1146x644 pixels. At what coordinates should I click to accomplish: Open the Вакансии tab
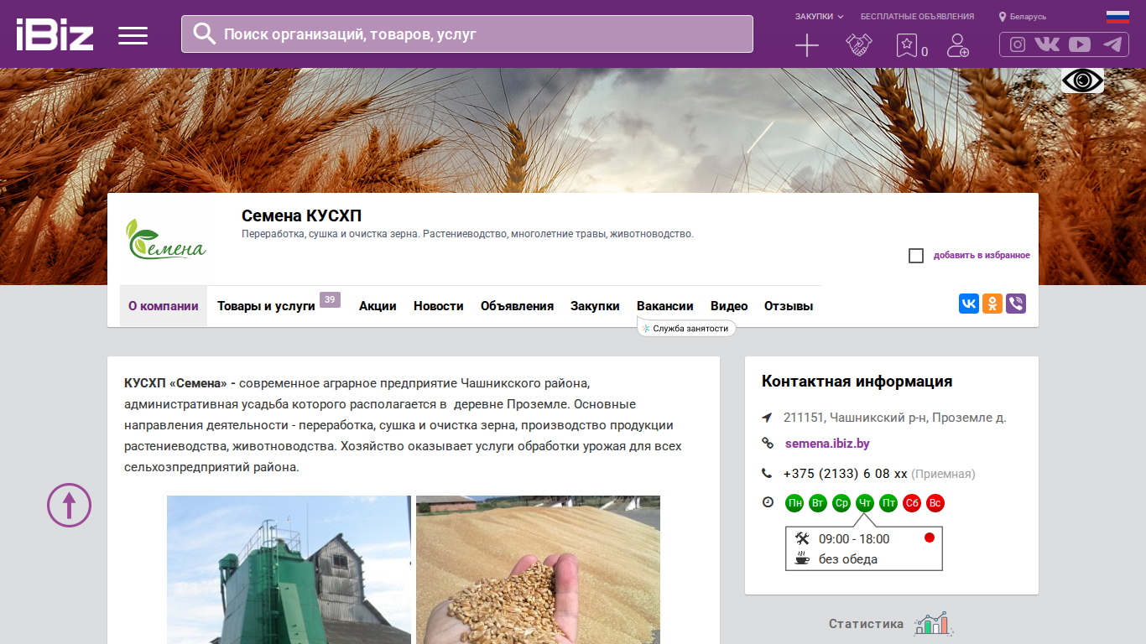click(x=665, y=306)
